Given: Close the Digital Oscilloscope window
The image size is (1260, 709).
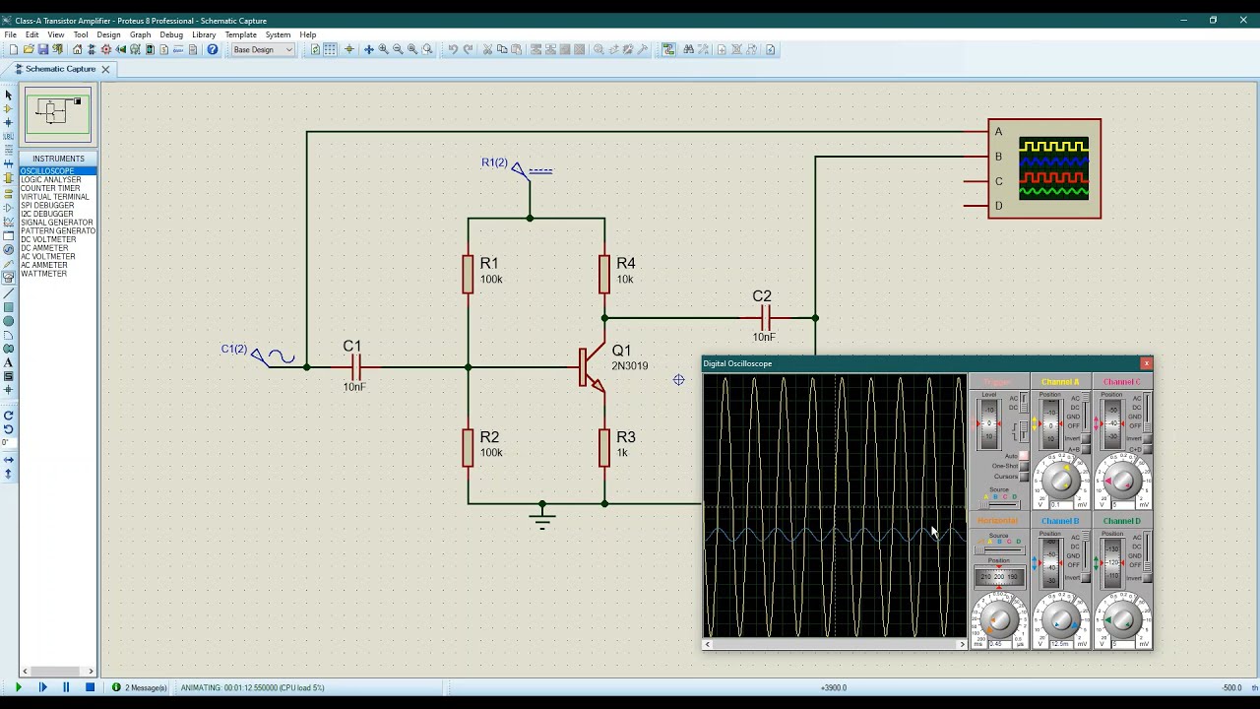Looking at the screenshot, I should click(1146, 364).
